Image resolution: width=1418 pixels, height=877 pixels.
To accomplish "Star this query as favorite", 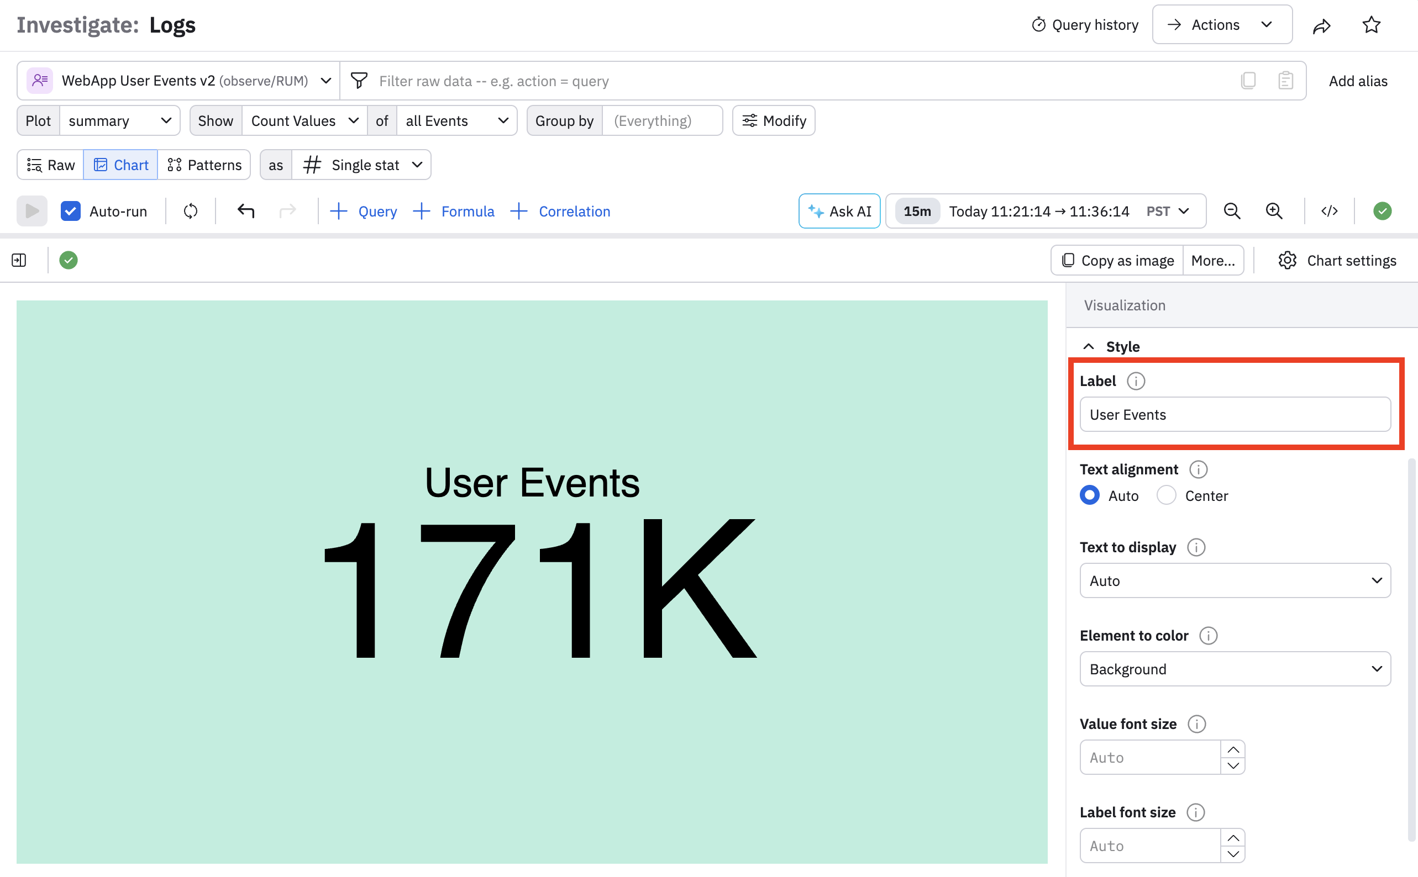I will pyautogui.click(x=1371, y=25).
